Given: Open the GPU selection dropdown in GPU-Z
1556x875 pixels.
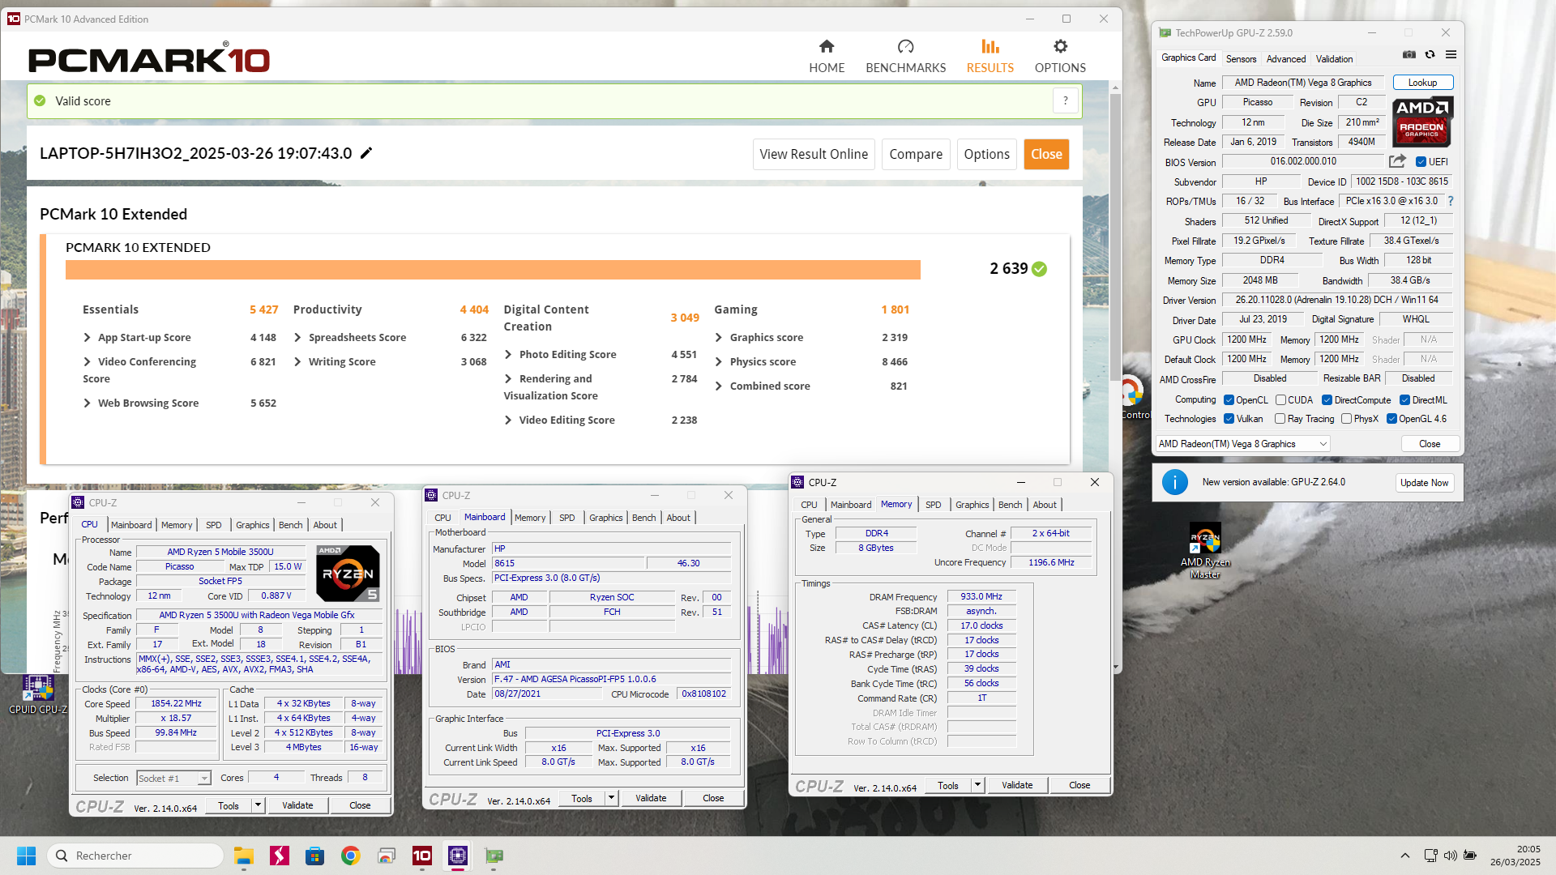Looking at the screenshot, I should tap(1242, 444).
